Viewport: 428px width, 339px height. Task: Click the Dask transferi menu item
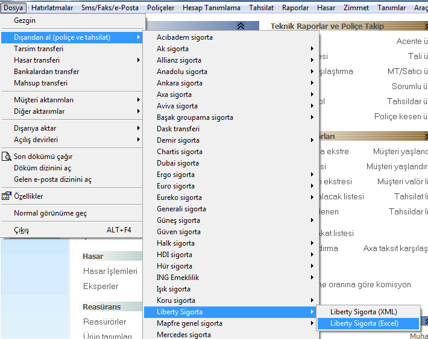(178, 129)
